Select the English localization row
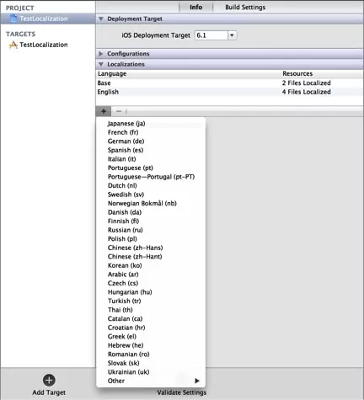The width and height of the screenshot is (364, 400). pyautogui.click(x=229, y=92)
